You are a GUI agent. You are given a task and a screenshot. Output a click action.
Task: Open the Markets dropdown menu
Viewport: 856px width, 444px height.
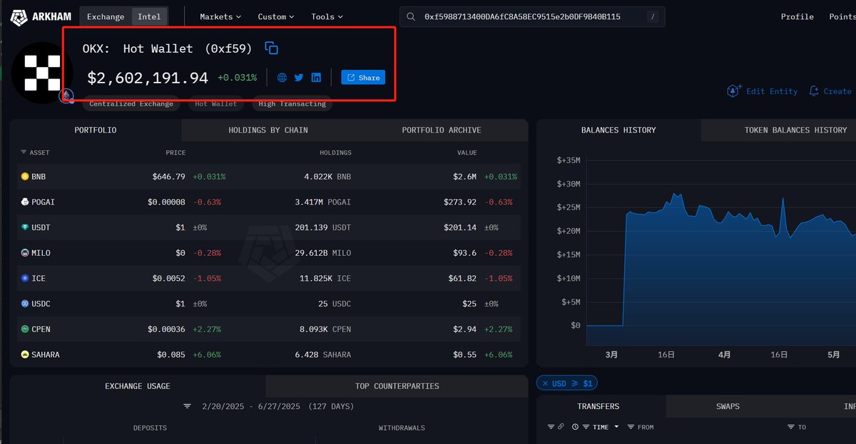(220, 16)
